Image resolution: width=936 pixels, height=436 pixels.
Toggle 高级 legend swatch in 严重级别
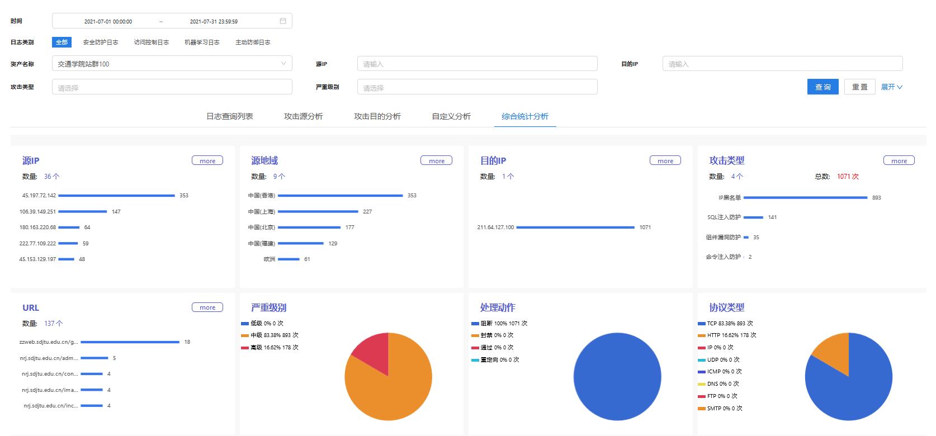coord(245,348)
